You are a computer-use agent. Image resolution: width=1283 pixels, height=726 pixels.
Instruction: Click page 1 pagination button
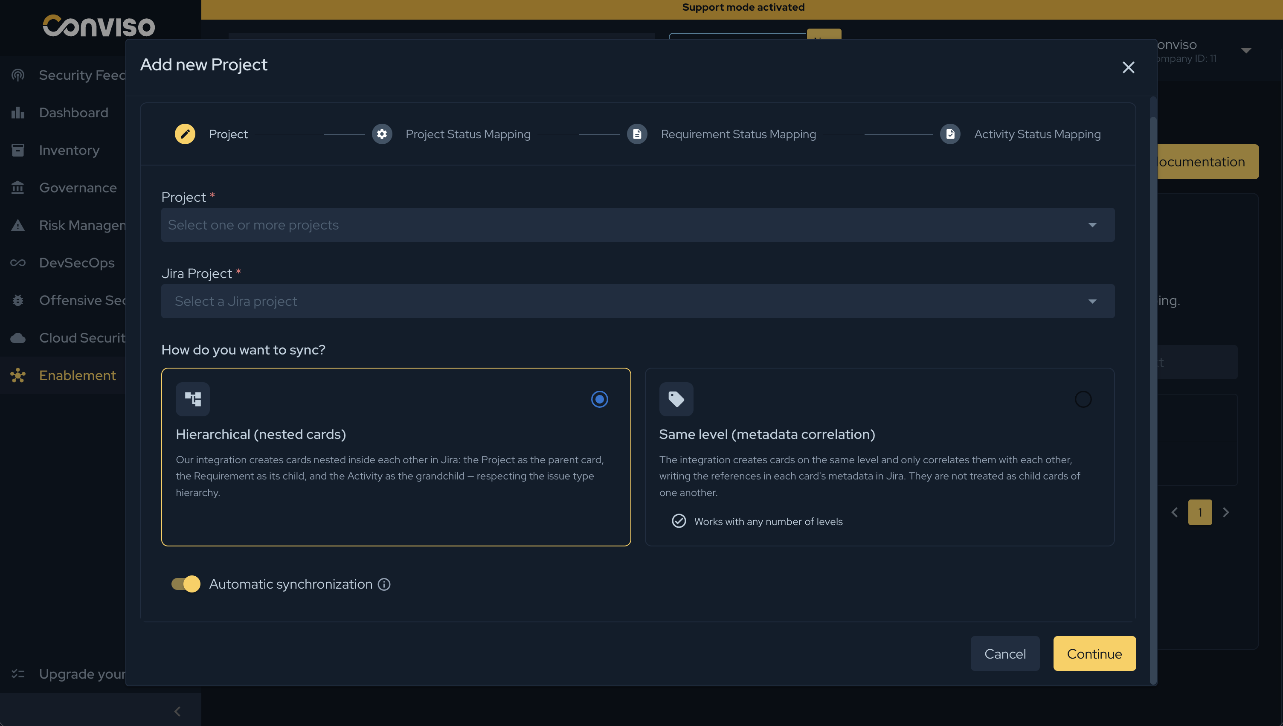[x=1200, y=512]
